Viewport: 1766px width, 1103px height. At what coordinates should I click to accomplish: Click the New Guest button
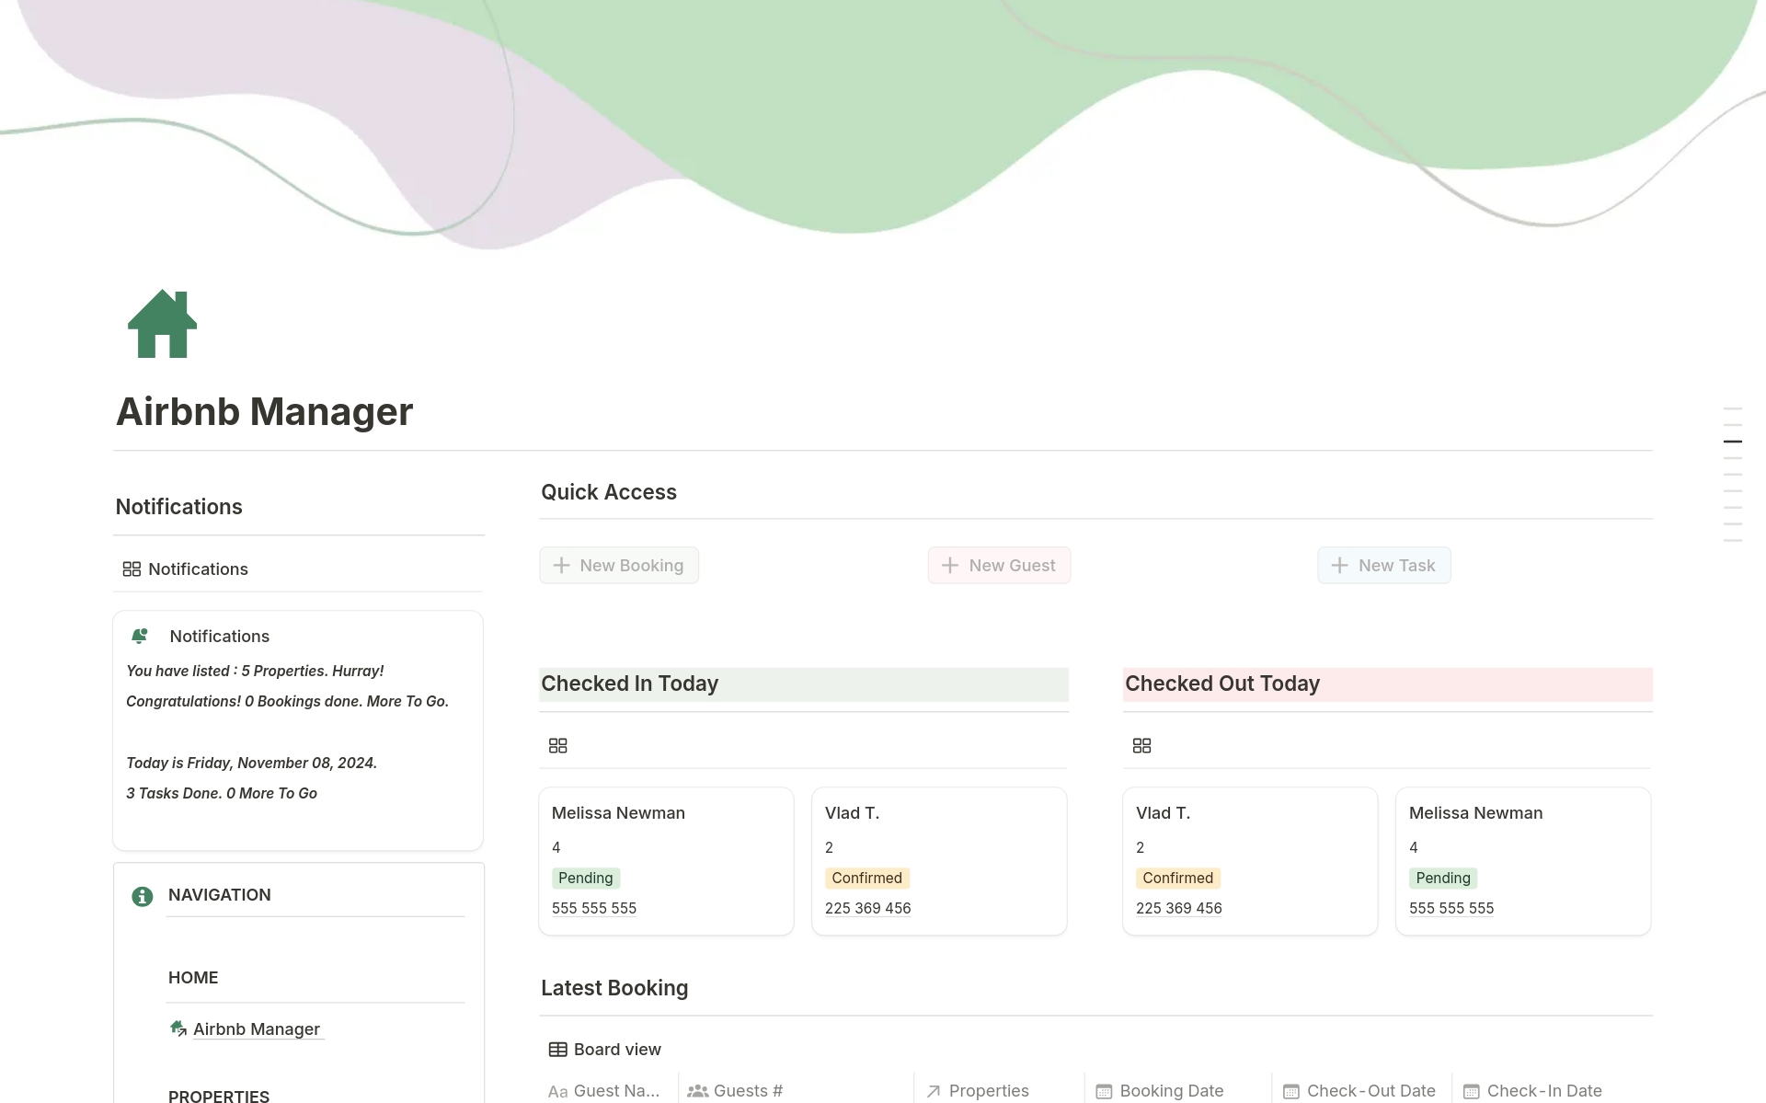(999, 565)
